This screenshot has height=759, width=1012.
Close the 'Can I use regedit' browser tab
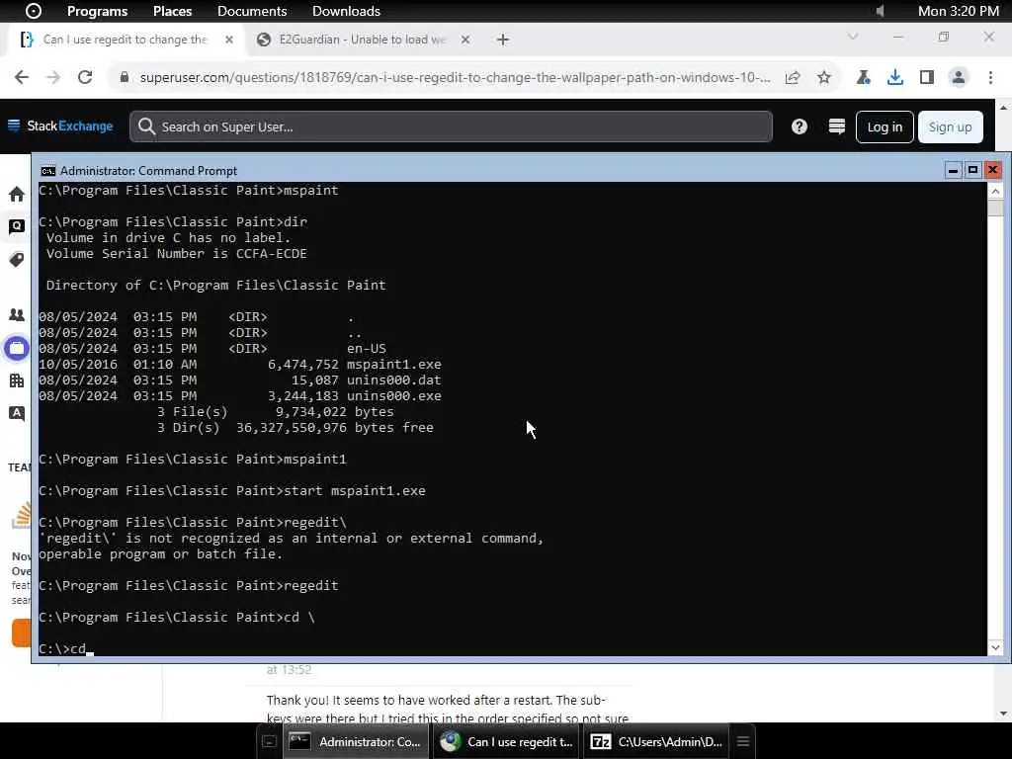pos(229,40)
